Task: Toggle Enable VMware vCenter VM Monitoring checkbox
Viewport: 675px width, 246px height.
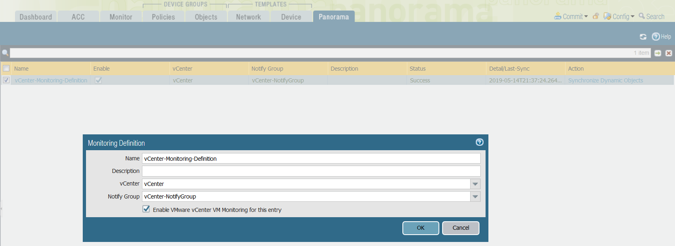Action: pyautogui.click(x=146, y=209)
